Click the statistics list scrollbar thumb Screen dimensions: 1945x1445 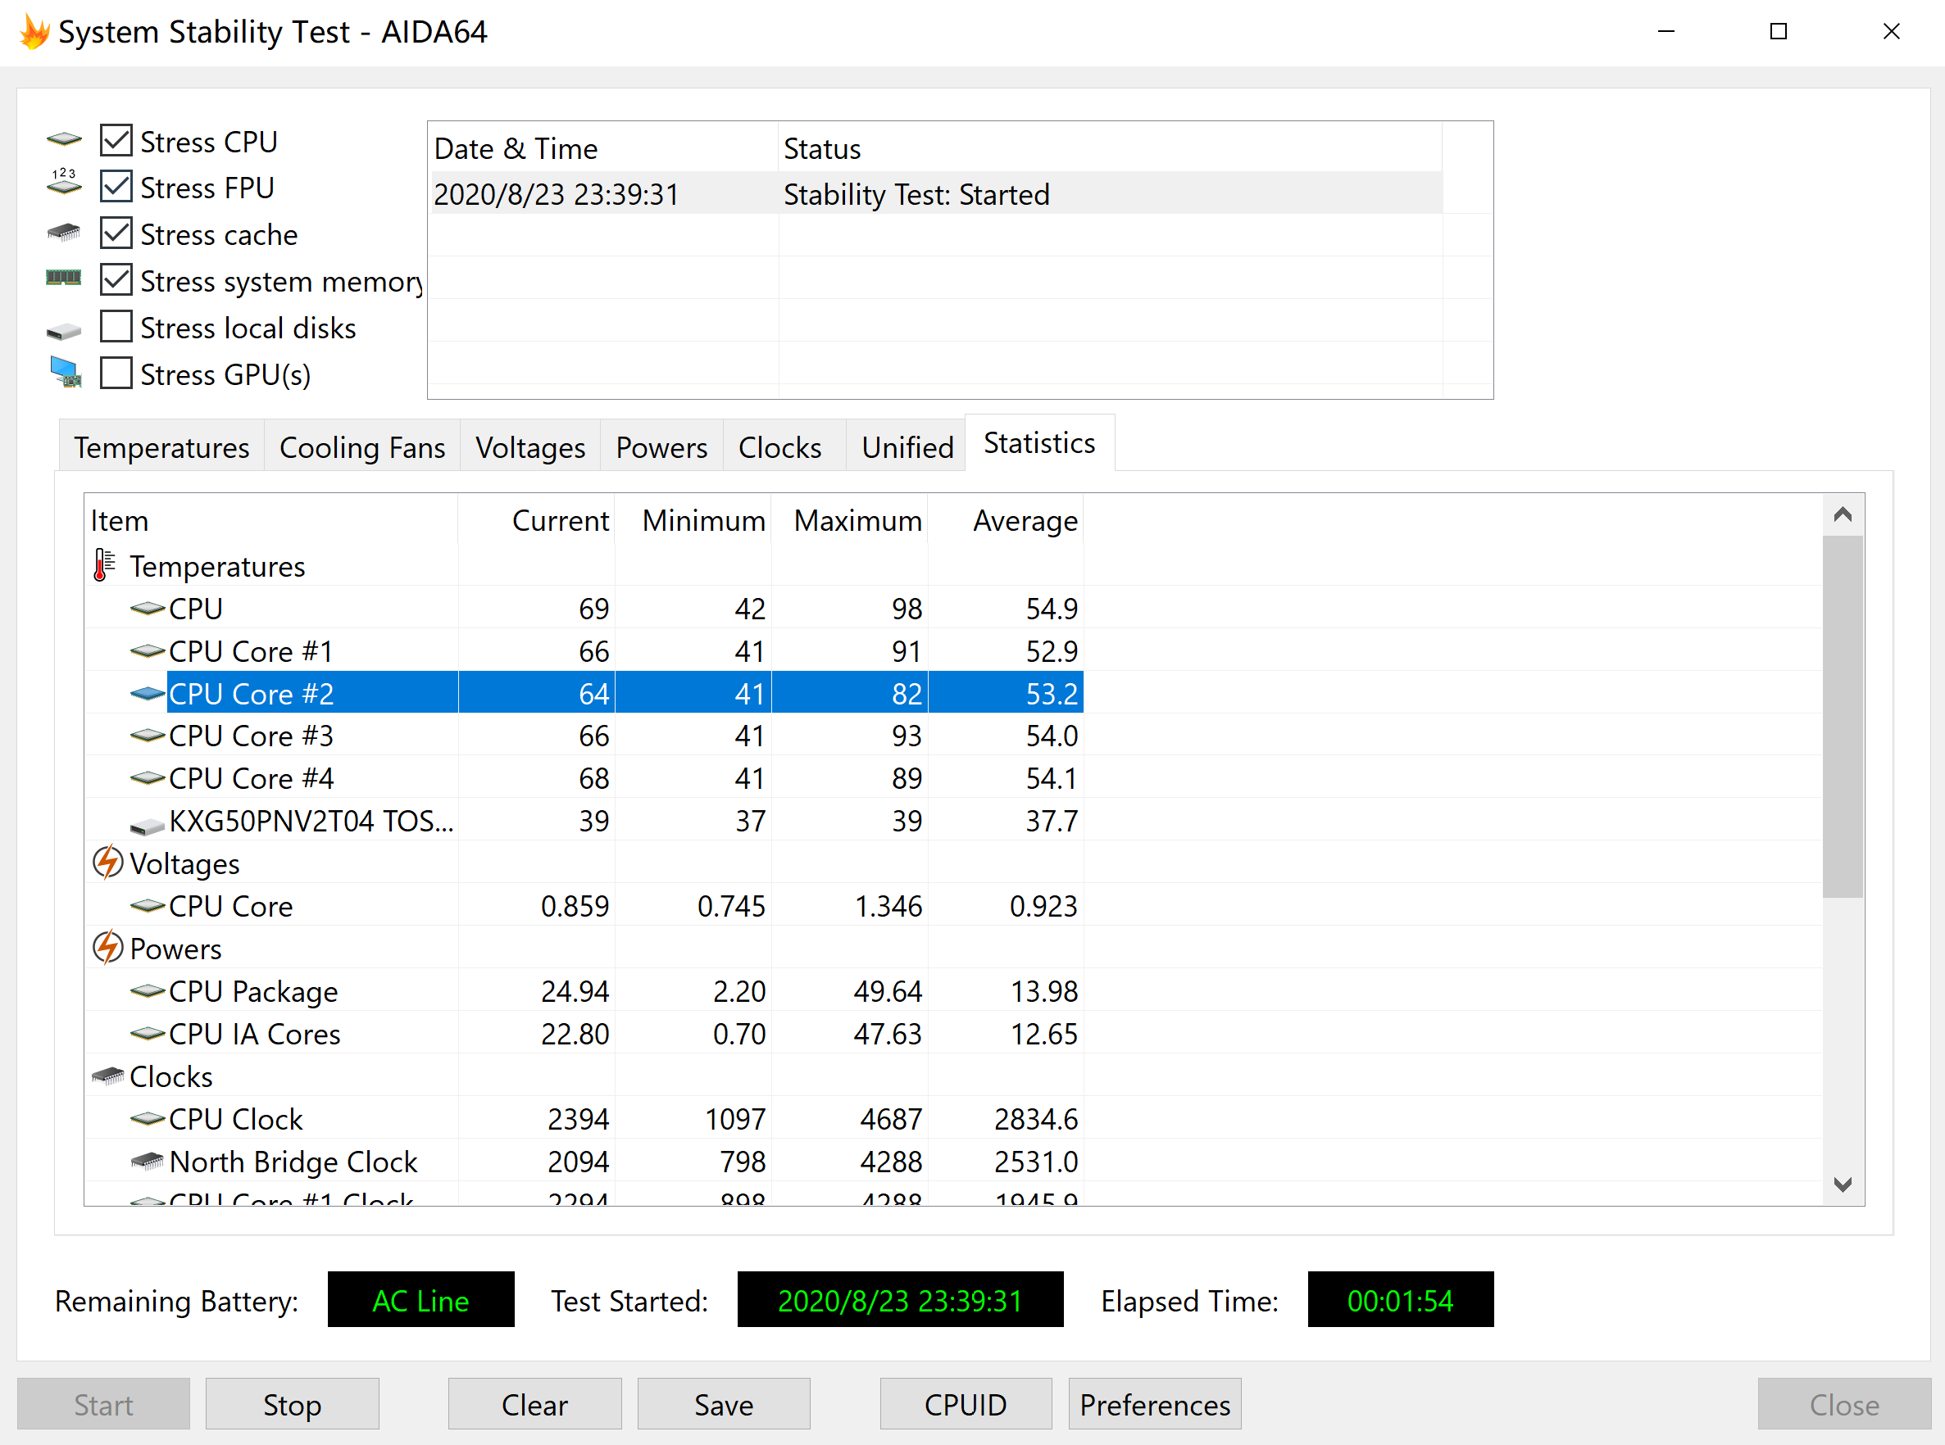pyautogui.click(x=1843, y=715)
